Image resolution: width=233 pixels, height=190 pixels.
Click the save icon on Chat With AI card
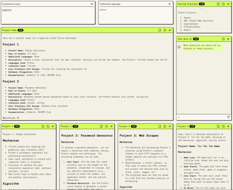[x=223, y=39]
